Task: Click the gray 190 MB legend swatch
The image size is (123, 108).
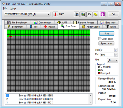Action: point(99,67)
